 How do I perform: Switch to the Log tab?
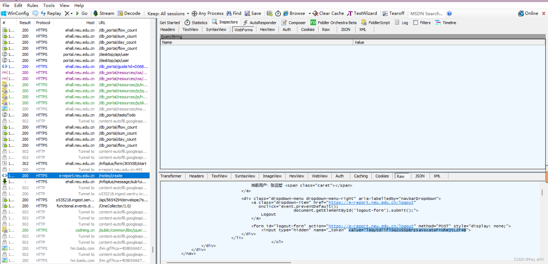[401, 23]
